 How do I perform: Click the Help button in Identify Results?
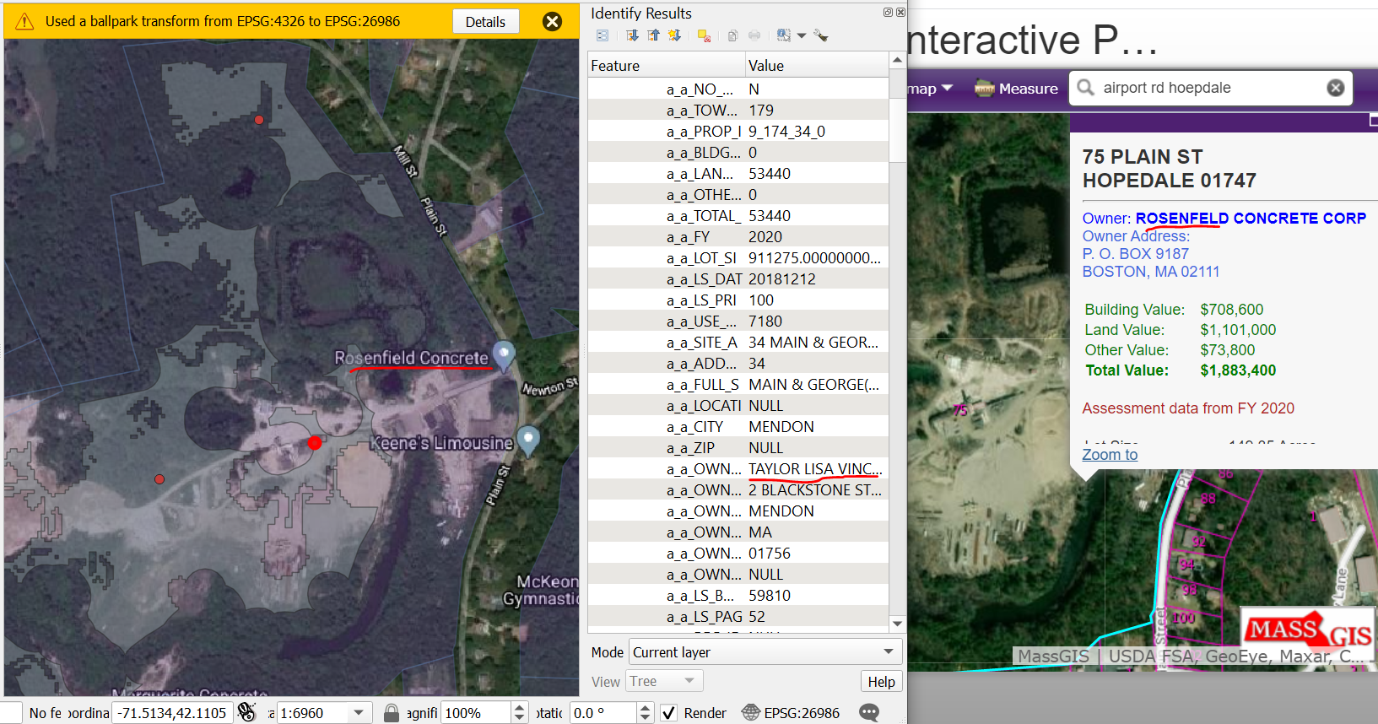pyautogui.click(x=881, y=682)
